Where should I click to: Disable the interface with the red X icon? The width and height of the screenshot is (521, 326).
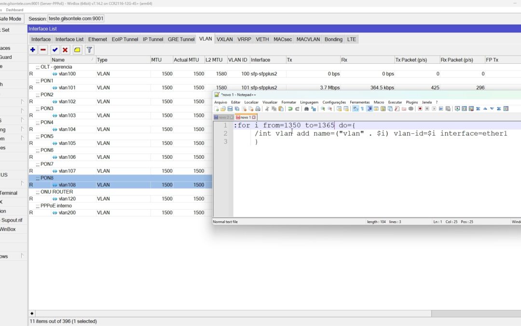click(x=66, y=50)
